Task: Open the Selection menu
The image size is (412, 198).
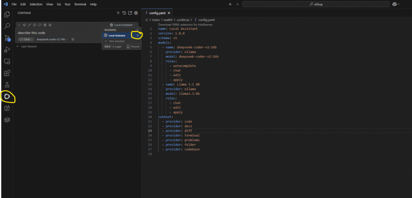Action: [x=36, y=4]
